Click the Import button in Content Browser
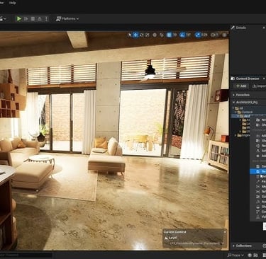The image size is (266, 259). (259, 86)
